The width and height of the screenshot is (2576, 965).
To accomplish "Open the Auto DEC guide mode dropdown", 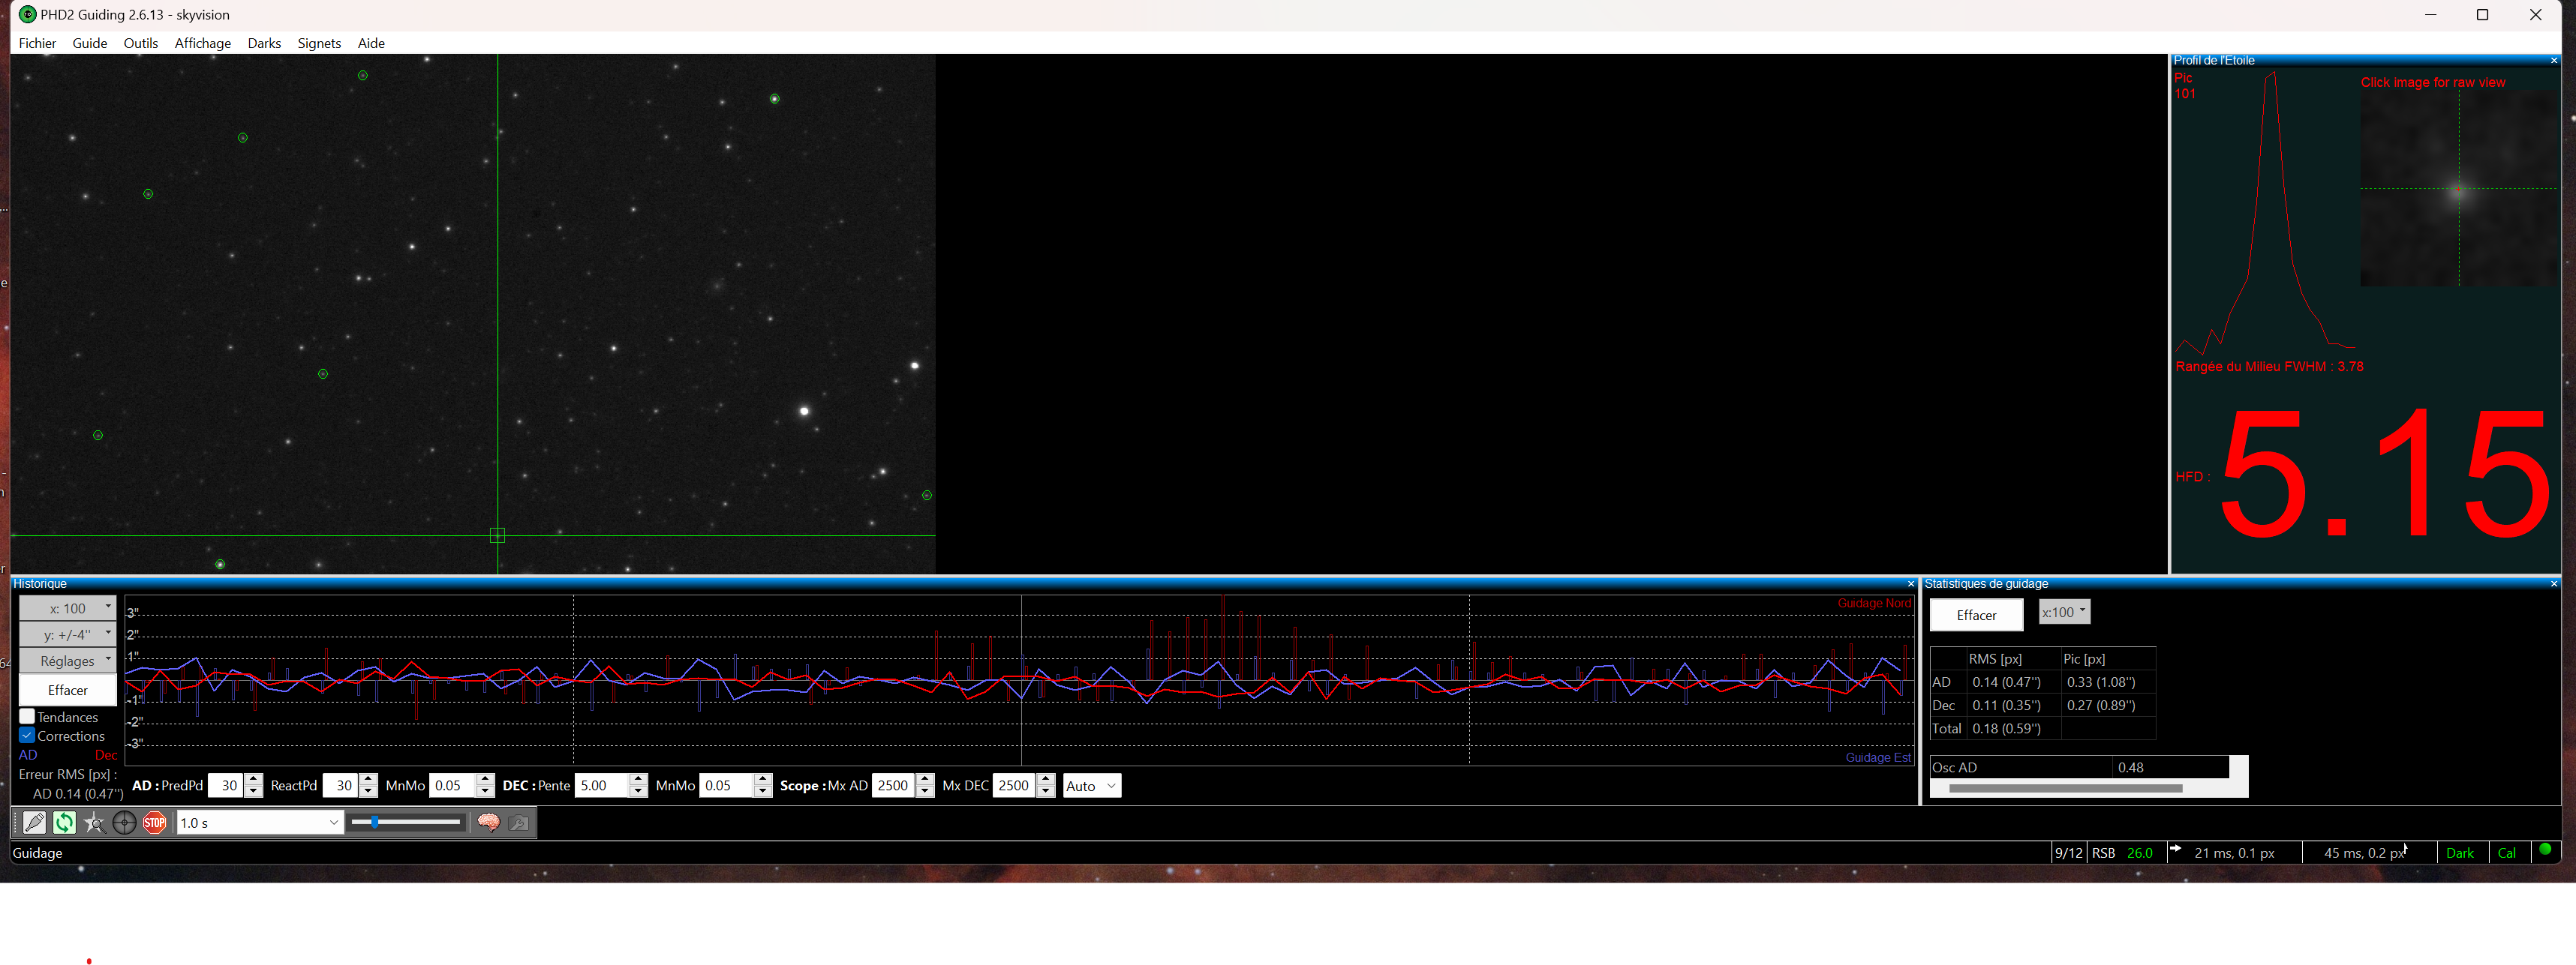I will pos(1091,785).
